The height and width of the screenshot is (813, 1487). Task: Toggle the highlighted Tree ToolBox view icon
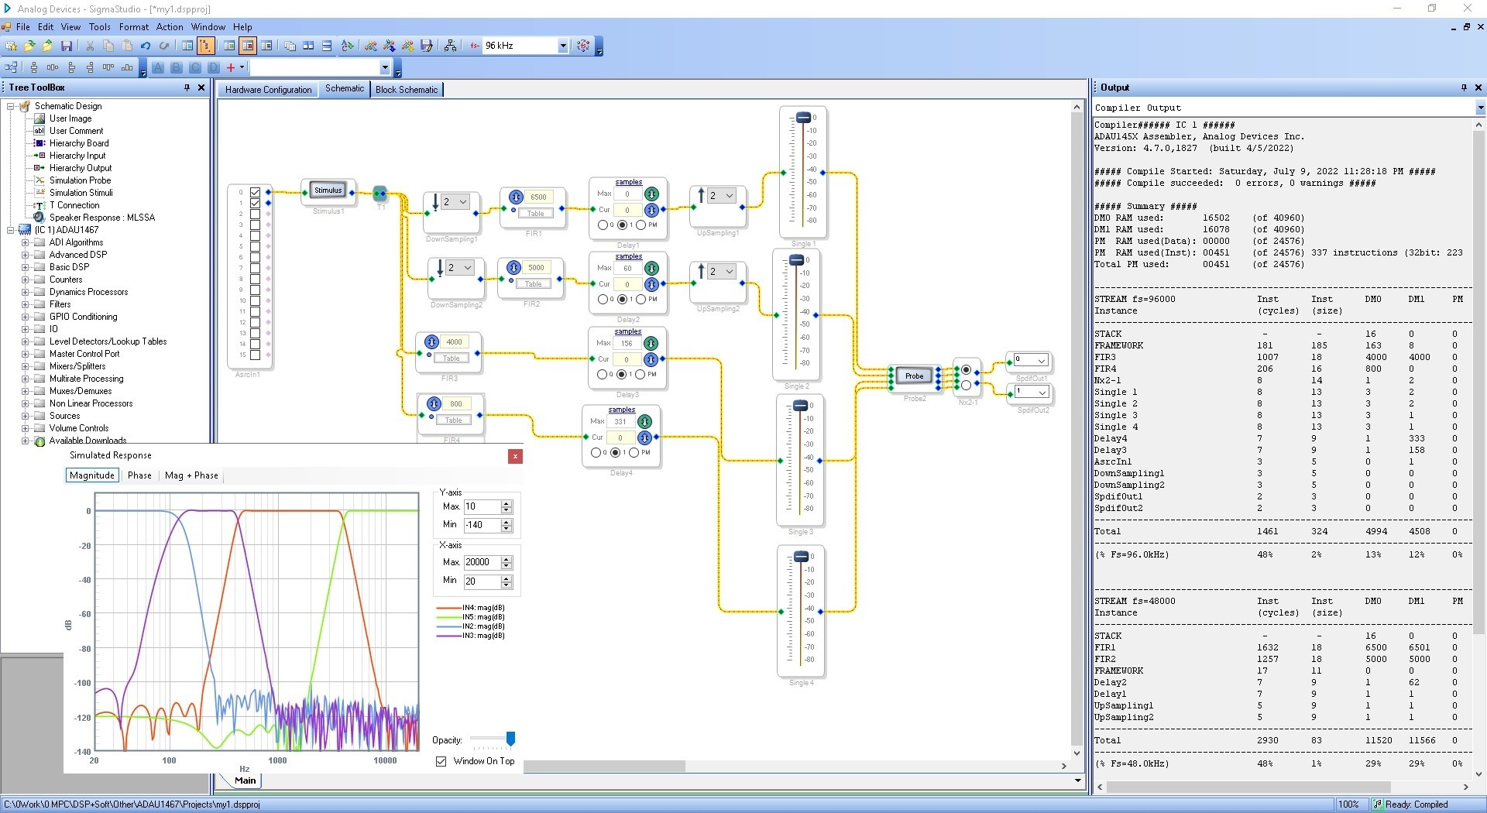(205, 46)
